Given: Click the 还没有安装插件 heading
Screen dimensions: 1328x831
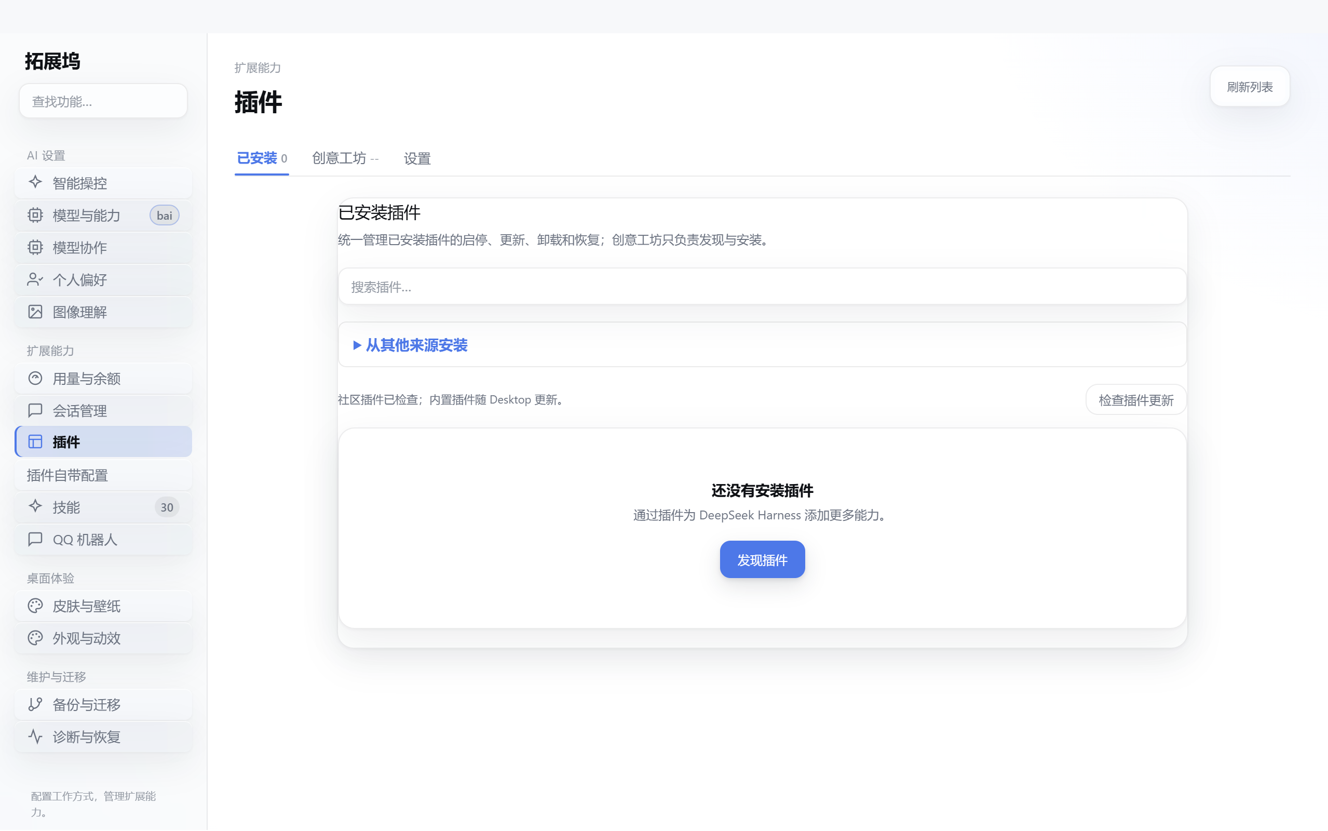Looking at the screenshot, I should click(x=762, y=491).
